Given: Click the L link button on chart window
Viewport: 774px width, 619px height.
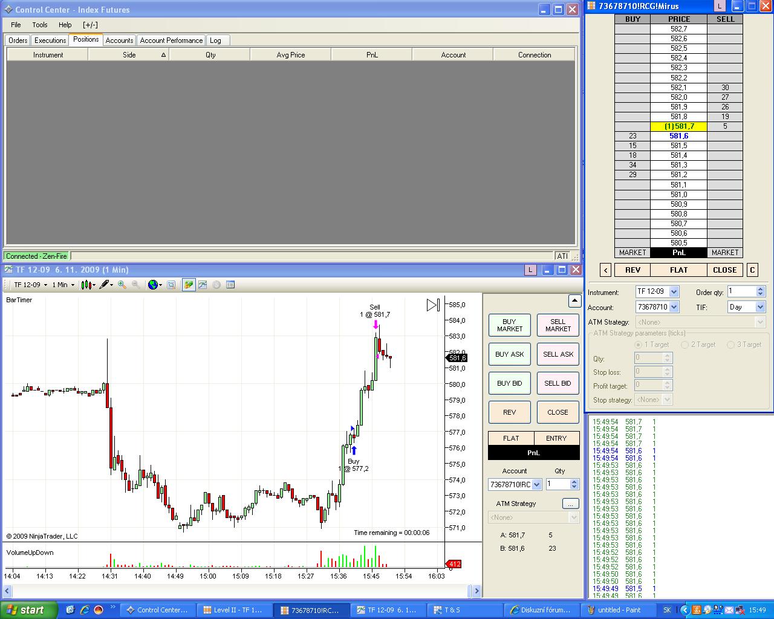Looking at the screenshot, I should pos(530,270).
